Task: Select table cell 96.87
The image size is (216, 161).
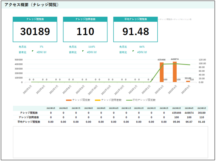Action: [x=189, y=122]
